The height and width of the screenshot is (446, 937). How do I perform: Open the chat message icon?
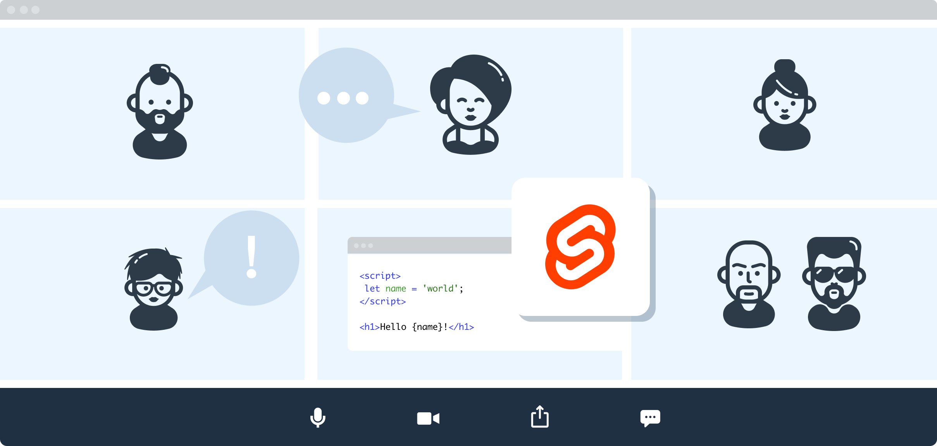650,419
